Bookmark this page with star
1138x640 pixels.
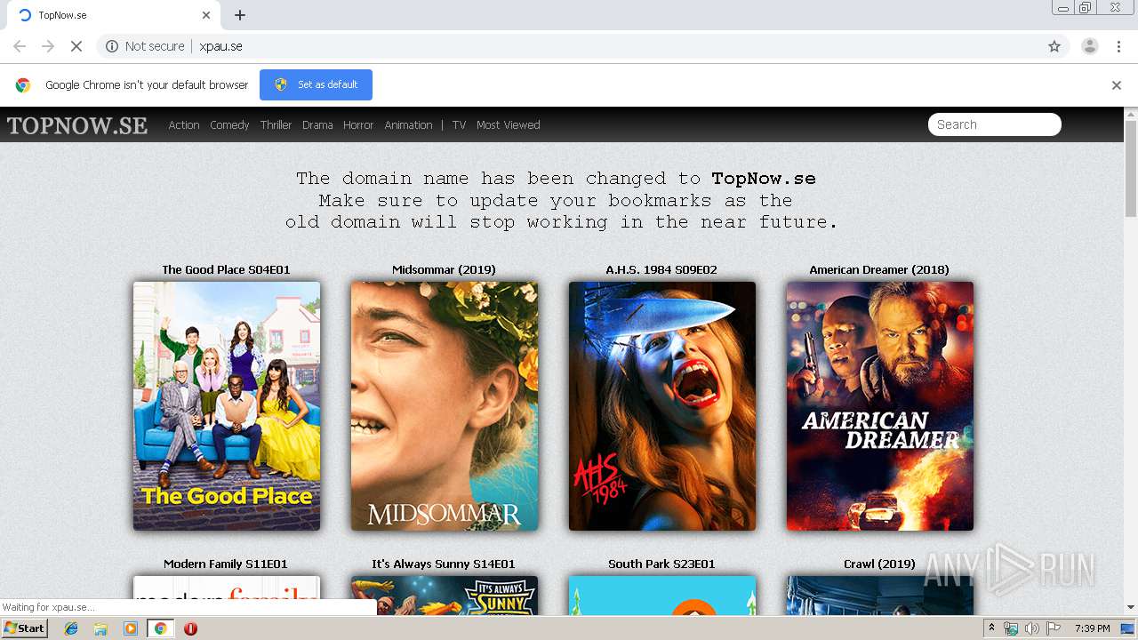1054,46
